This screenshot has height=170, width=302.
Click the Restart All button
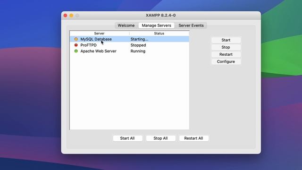[x=193, y=138]
